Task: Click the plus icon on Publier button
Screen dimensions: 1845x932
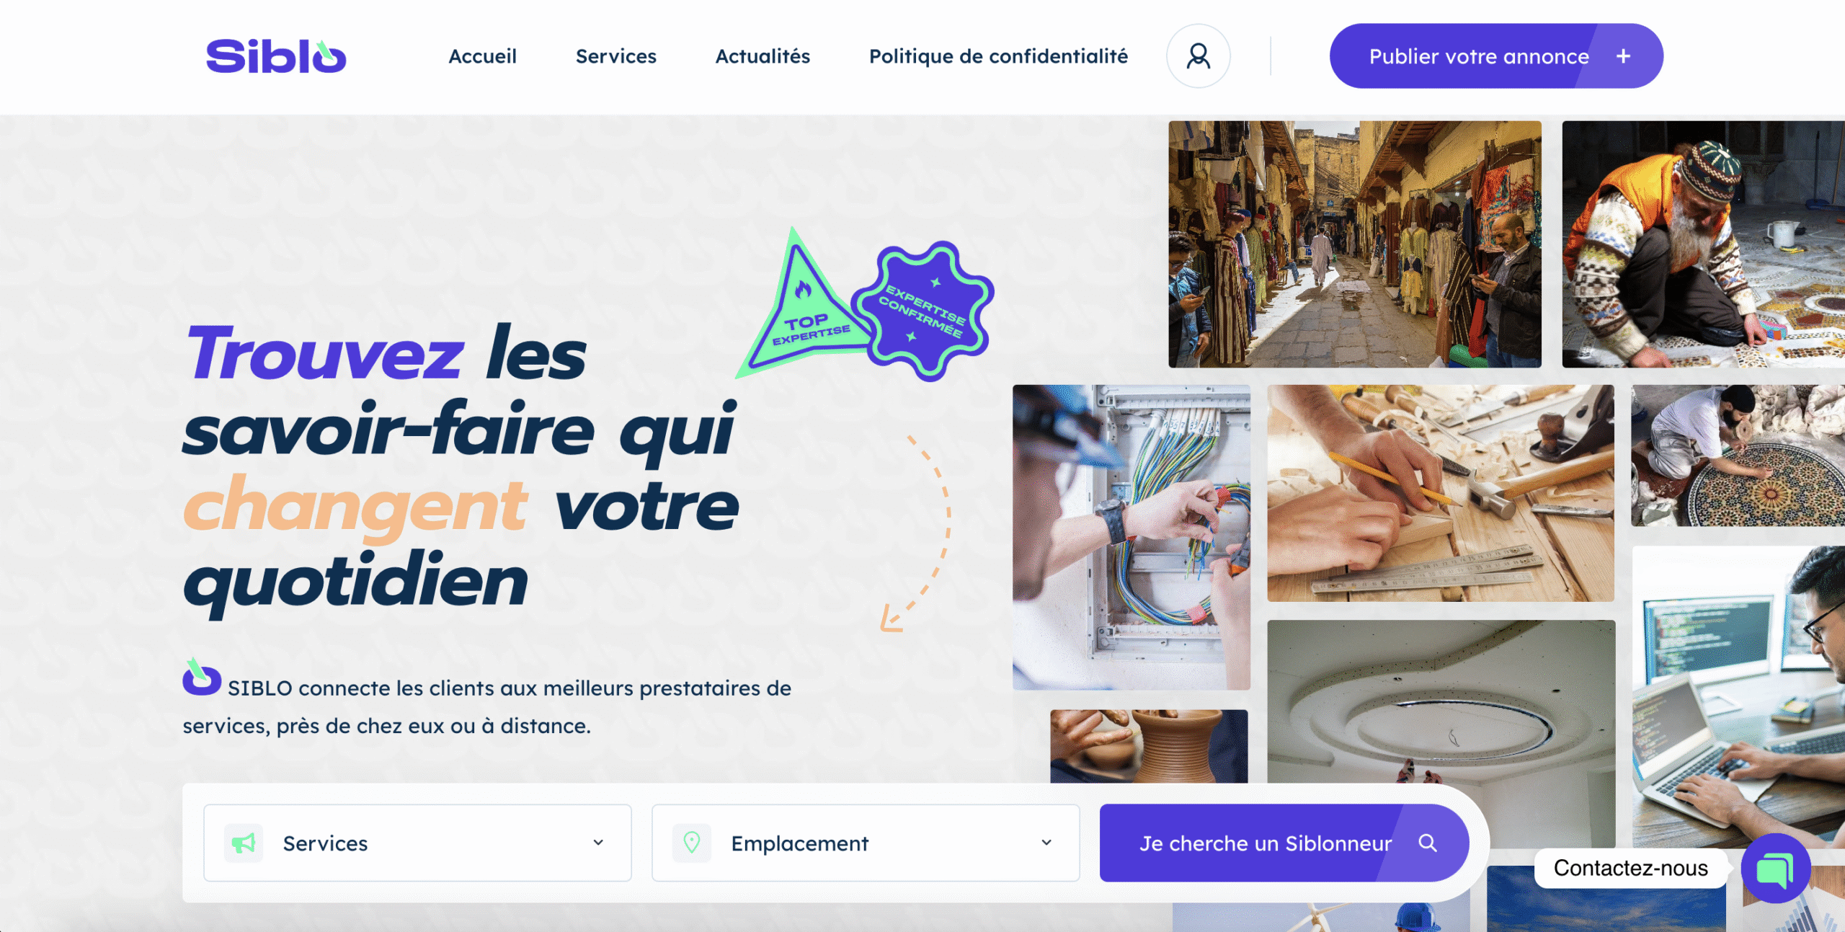Action: (1623, 56)
